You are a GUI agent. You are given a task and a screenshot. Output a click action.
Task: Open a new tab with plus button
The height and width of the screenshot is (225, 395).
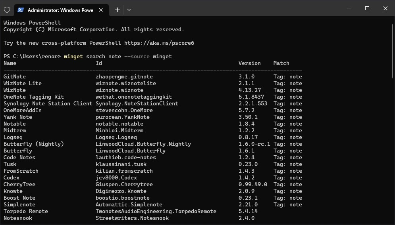point(118,10)
